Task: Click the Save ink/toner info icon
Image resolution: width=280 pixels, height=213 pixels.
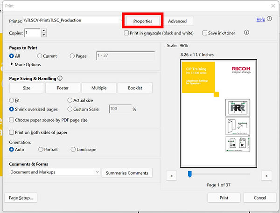Action: 246,33
